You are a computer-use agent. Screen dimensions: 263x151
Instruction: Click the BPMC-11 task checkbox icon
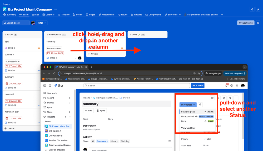(x=6, y=88)
